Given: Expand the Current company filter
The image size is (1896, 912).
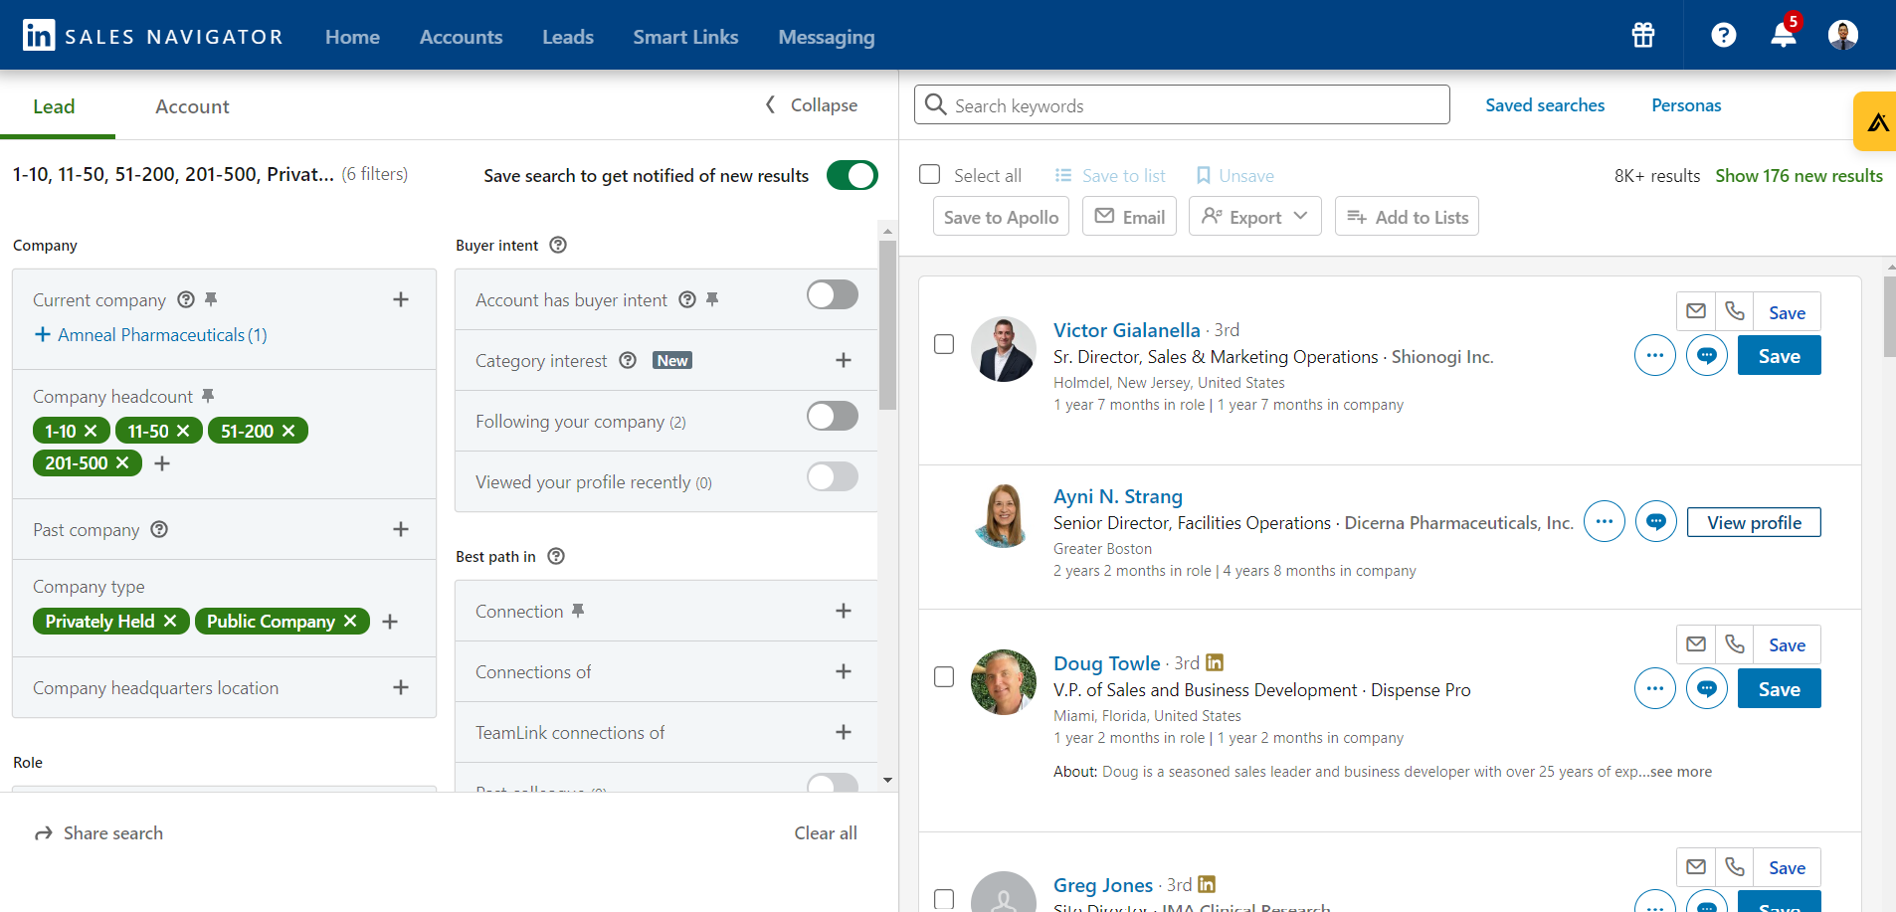Looking at the screenshot, I should [x=401, y=299].
